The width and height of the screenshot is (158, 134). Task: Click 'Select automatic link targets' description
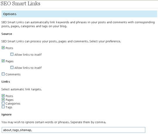[x=22, y=89]
